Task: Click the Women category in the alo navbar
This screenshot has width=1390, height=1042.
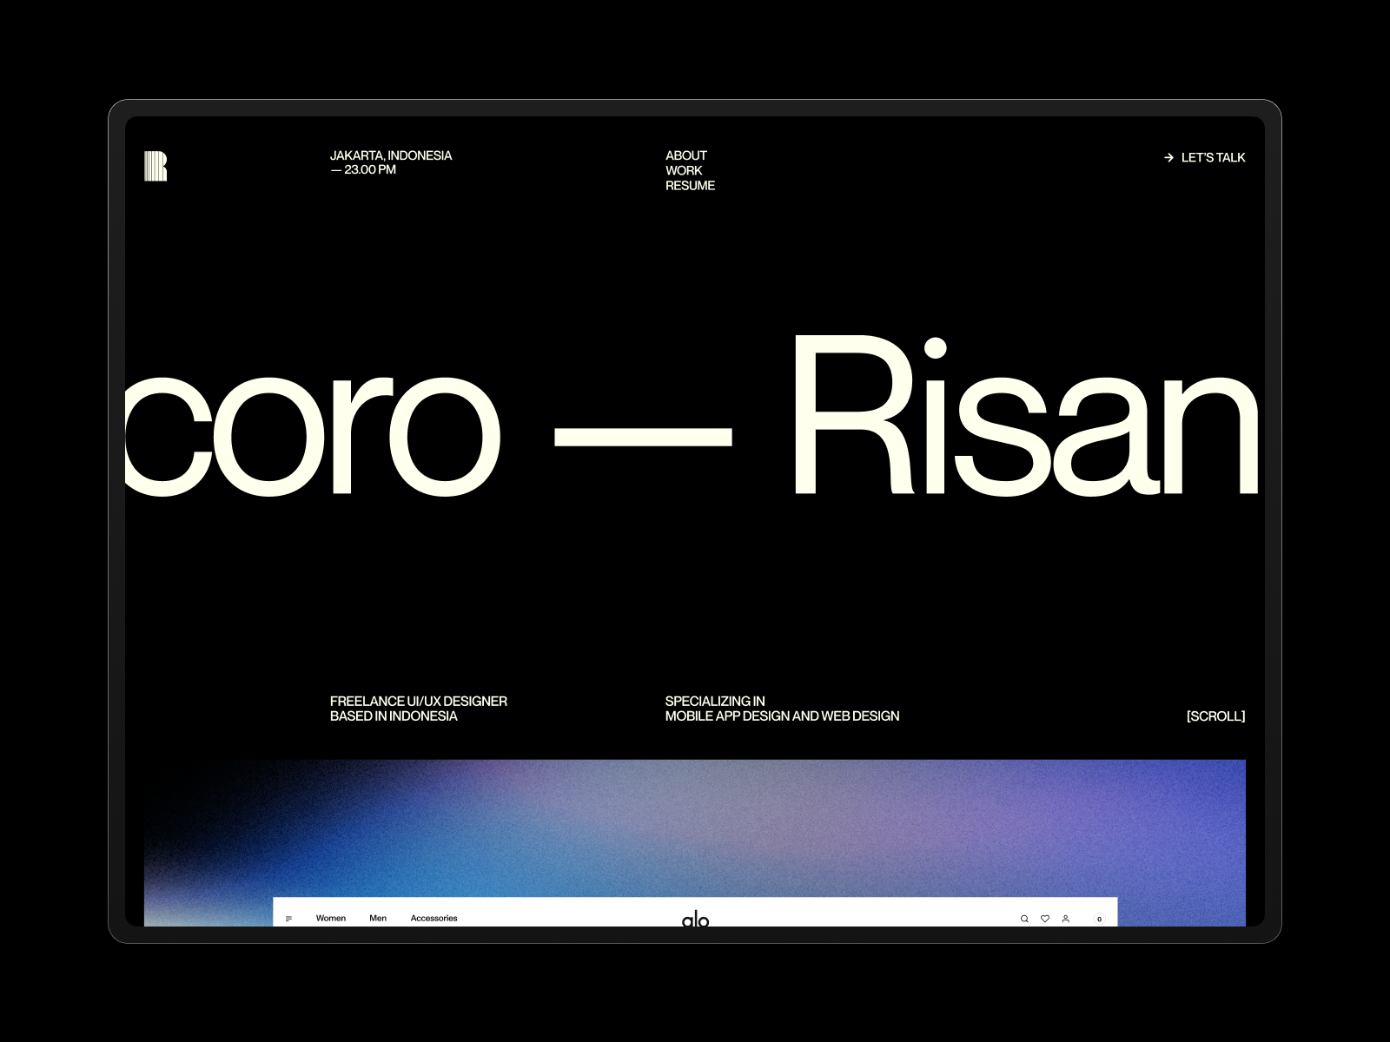Action: (331, 918)
